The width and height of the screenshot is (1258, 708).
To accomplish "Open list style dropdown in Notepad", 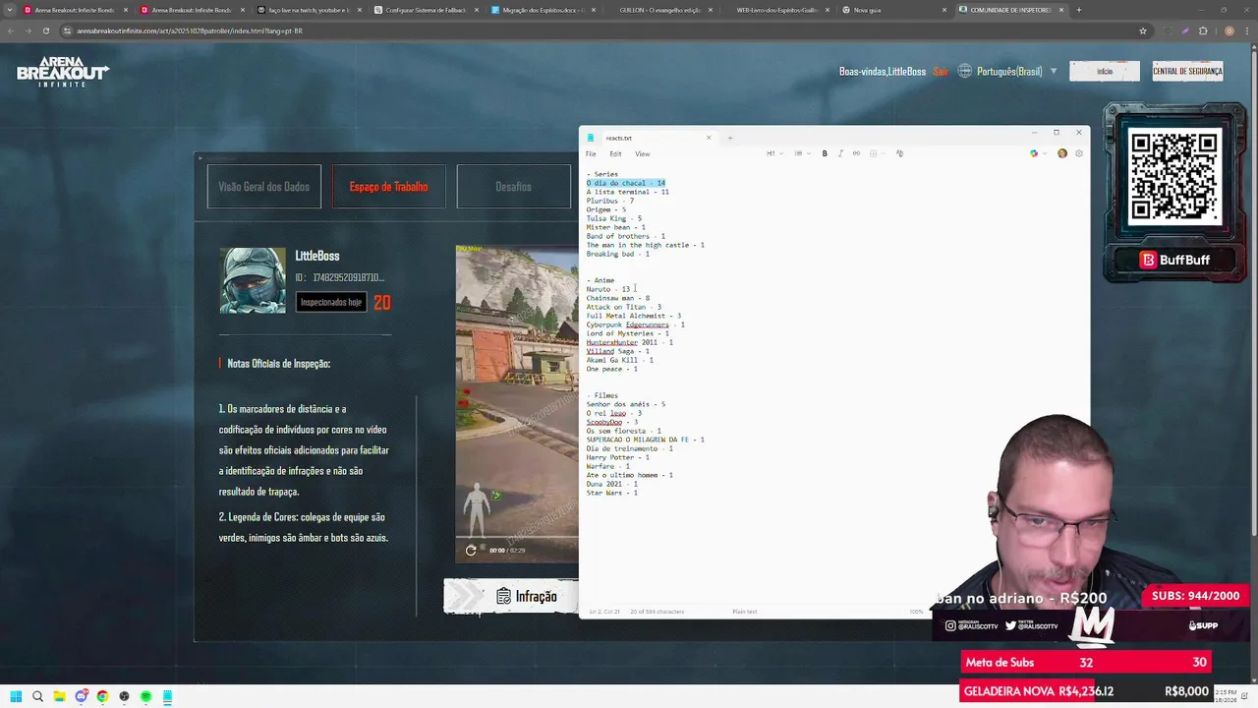I will pos(800,153).
